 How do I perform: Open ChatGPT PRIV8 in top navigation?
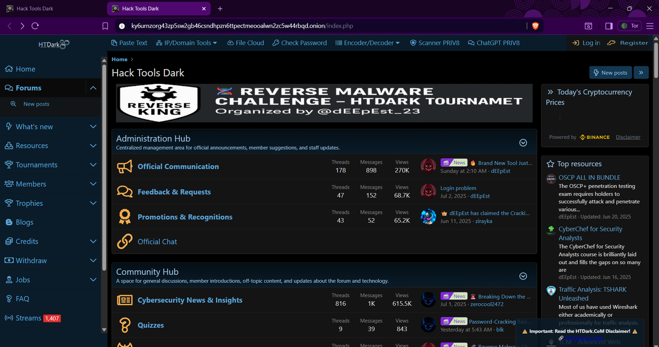(494, 43)
